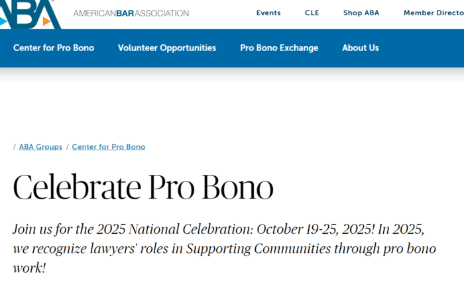The height and width of the screenshot is (292, 464).
Task: Open the Member Directory link
Action: tap(433, 13)
